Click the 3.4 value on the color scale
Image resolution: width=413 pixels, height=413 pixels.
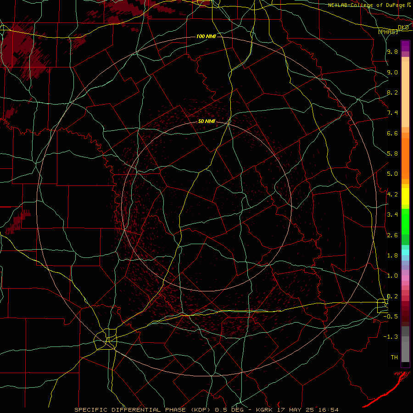(x=392, y=215)
